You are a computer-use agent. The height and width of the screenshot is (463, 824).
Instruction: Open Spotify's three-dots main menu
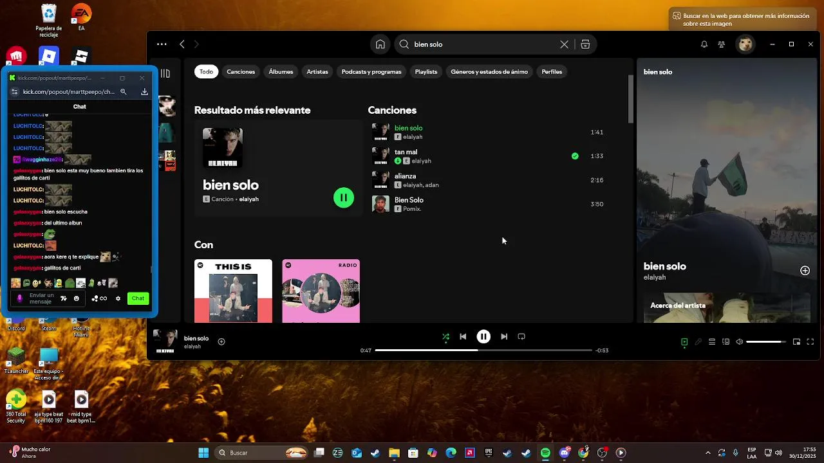tap(162, 44)
